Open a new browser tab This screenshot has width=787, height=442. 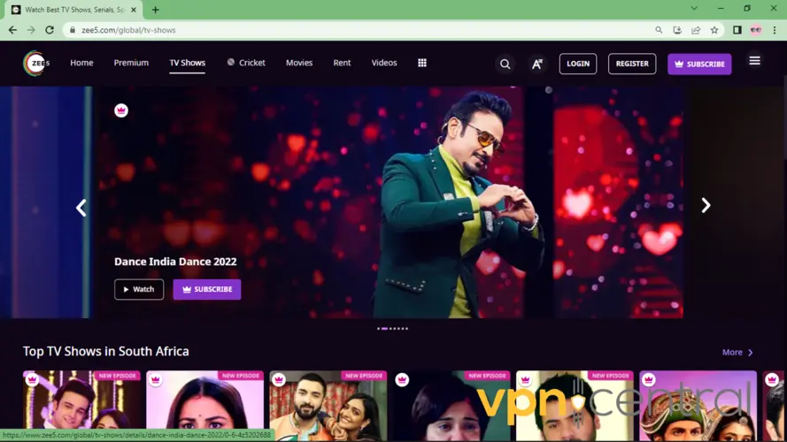click(x=156, y=10)
